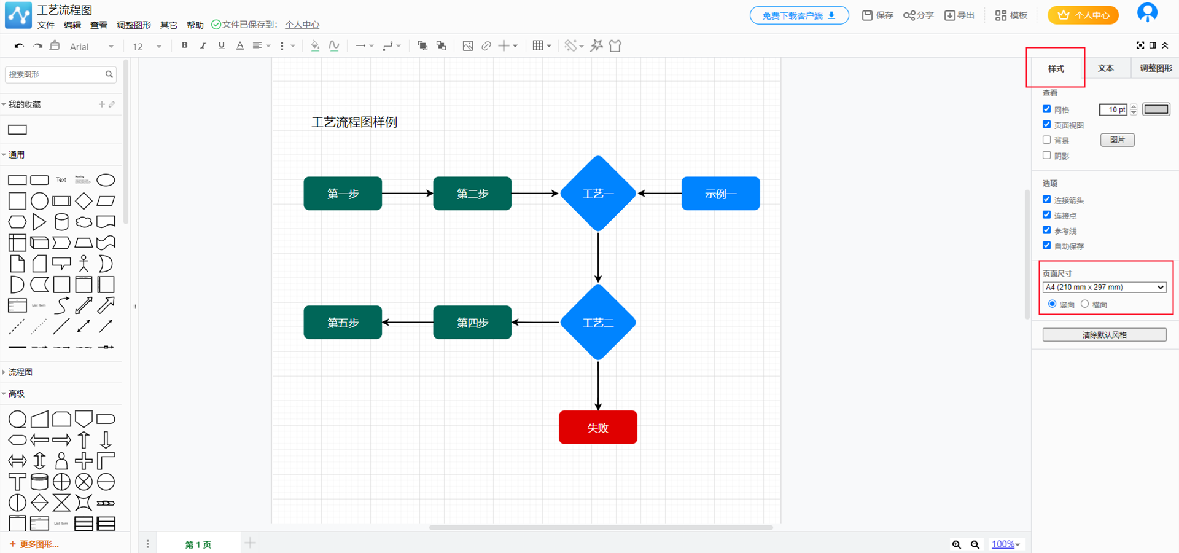The image size is (1179, 553).
Task: Expand the 流程图 shape category
Action: click(20, 372)
